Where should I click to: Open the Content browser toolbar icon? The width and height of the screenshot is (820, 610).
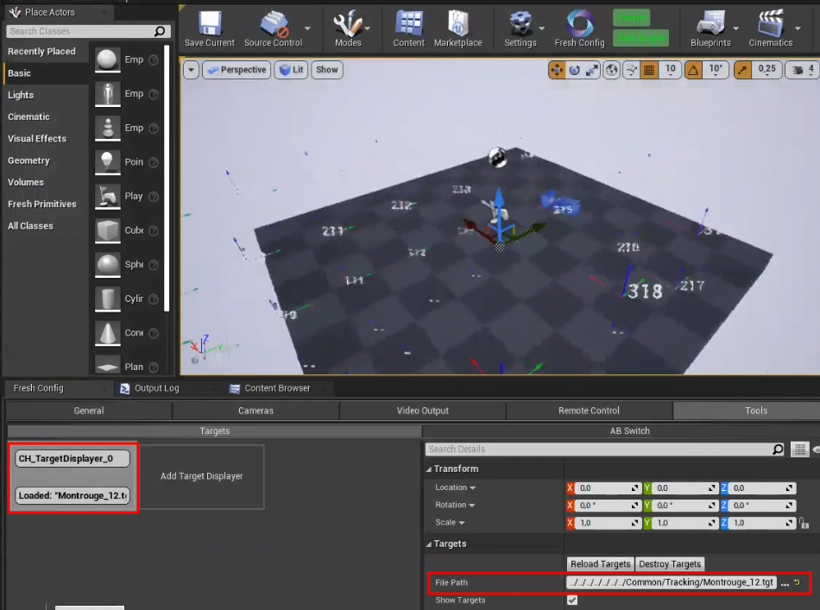click(408, 23)
